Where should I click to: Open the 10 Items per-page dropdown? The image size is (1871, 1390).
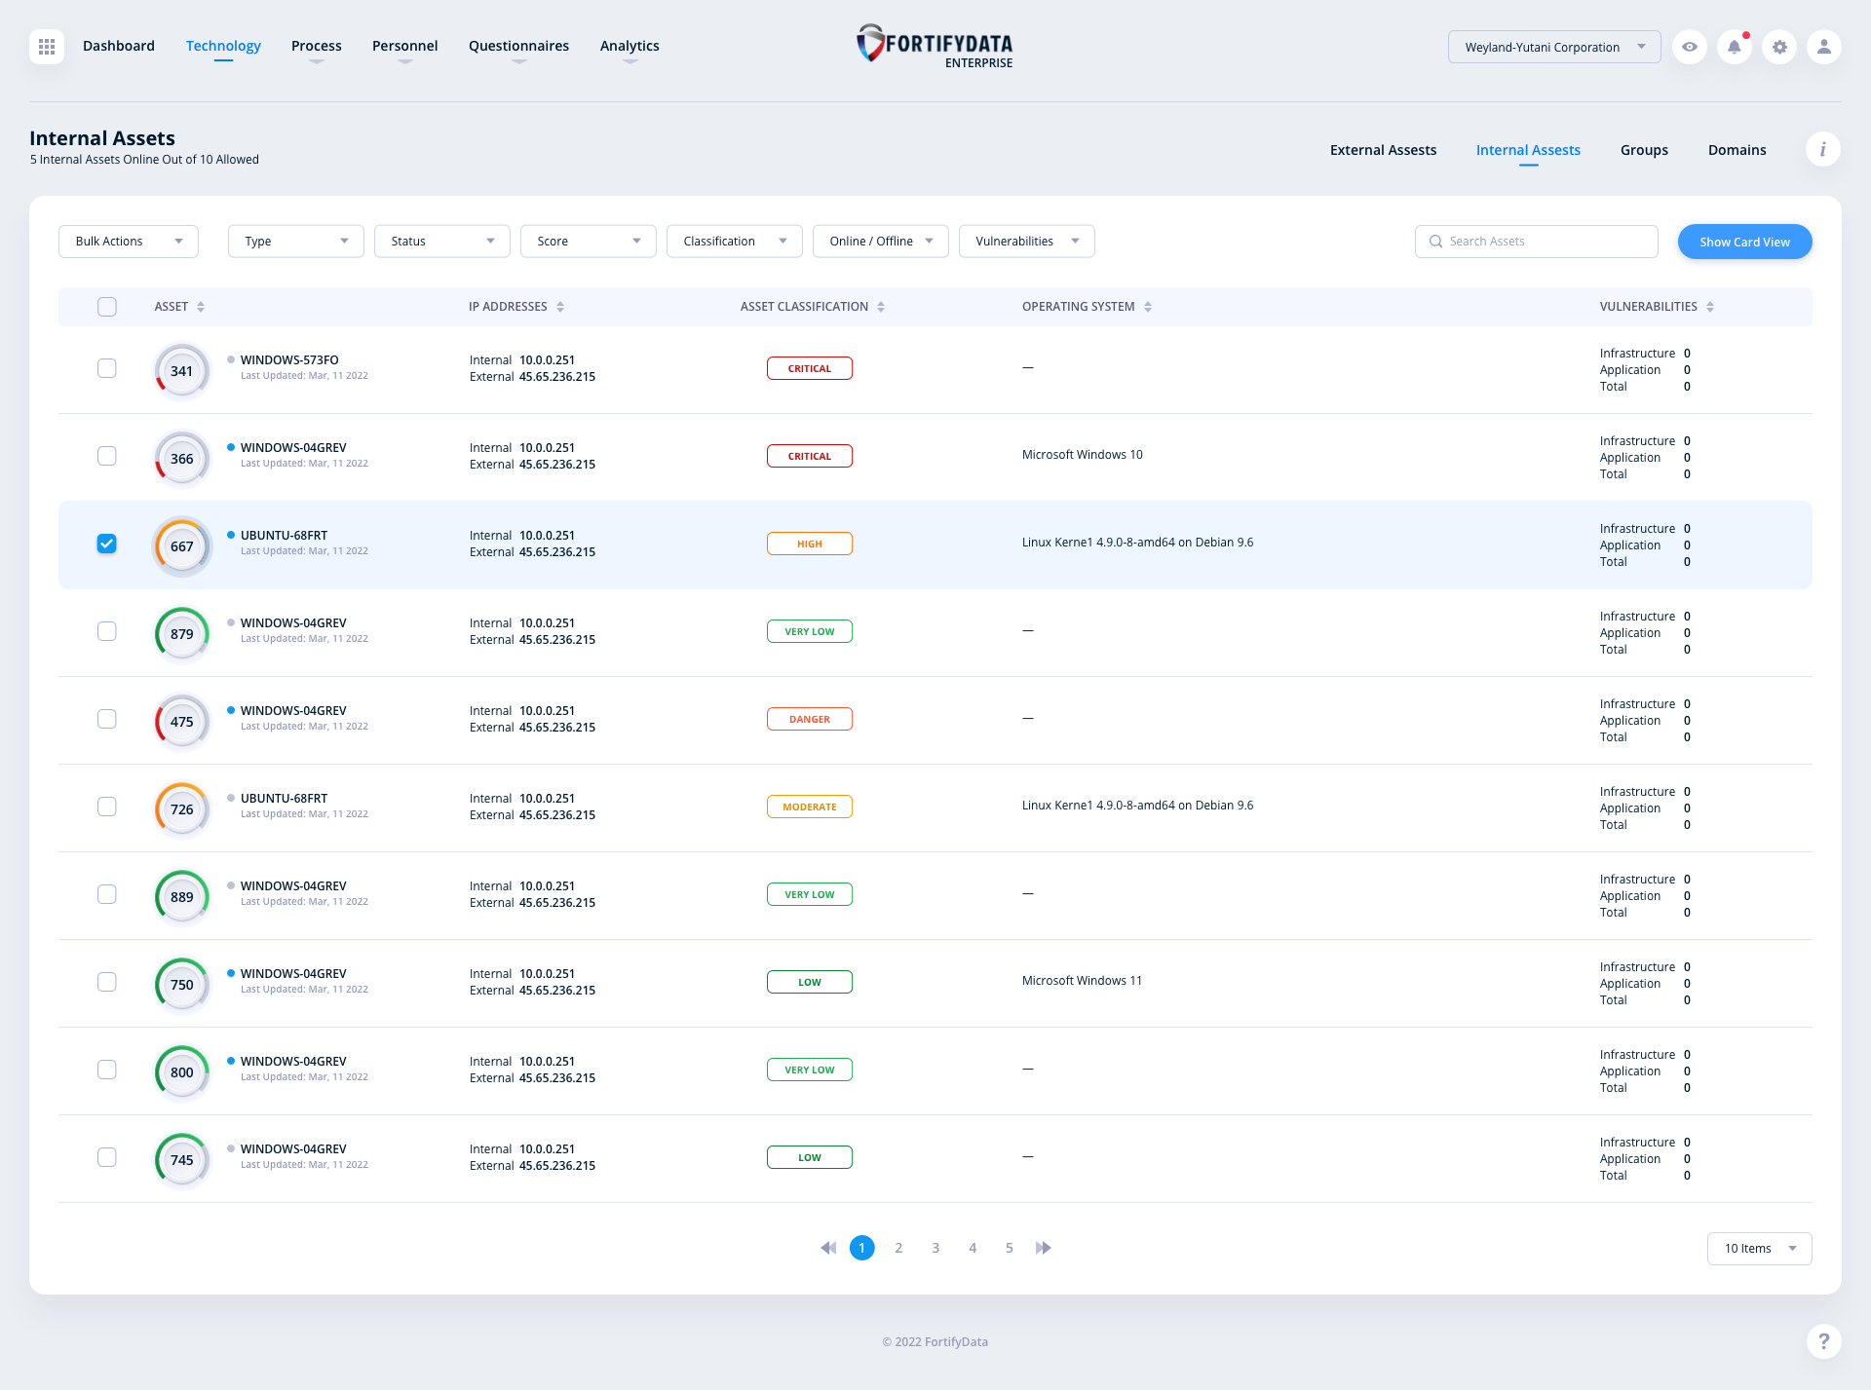tap(1759, 1249)
